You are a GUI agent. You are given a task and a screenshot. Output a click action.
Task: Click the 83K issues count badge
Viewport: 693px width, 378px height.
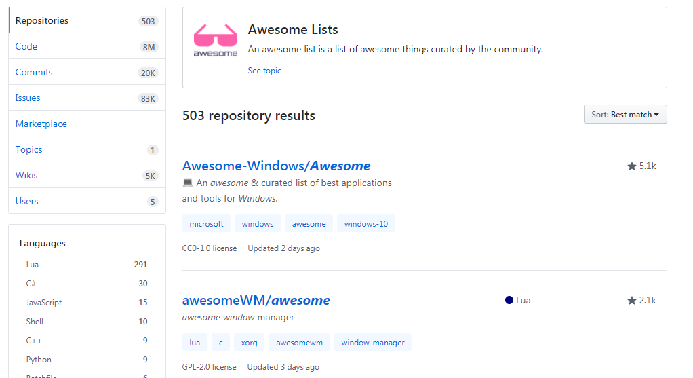(x=148, y=98)
